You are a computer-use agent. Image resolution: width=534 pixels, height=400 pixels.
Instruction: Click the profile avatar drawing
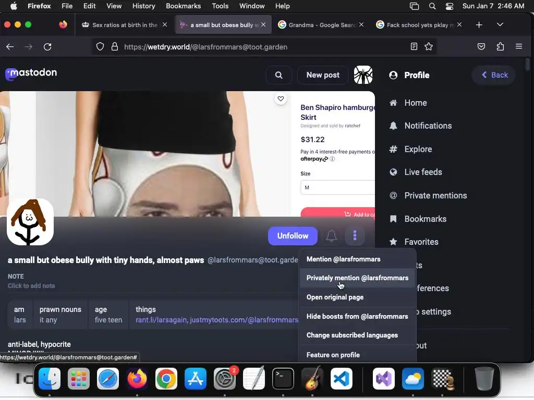[30, 222]
